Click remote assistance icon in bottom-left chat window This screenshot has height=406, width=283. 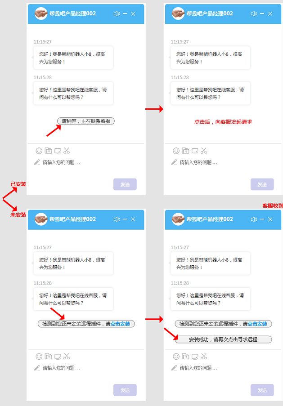pos(58,357)
